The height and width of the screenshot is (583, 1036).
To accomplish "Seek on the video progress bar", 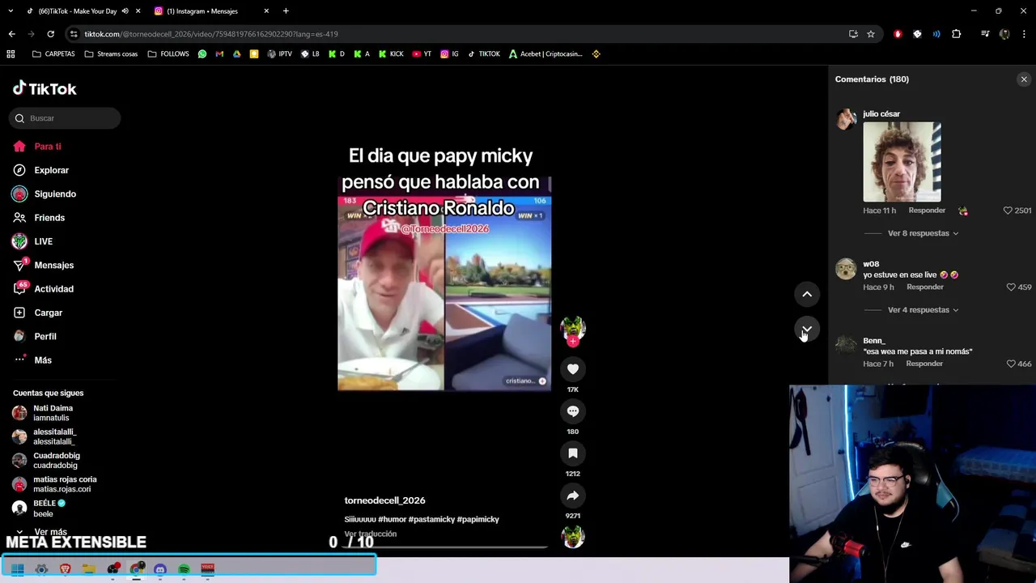I will tap(444, 547).
